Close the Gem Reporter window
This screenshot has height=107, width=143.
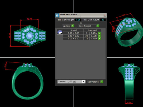(105, 15)
